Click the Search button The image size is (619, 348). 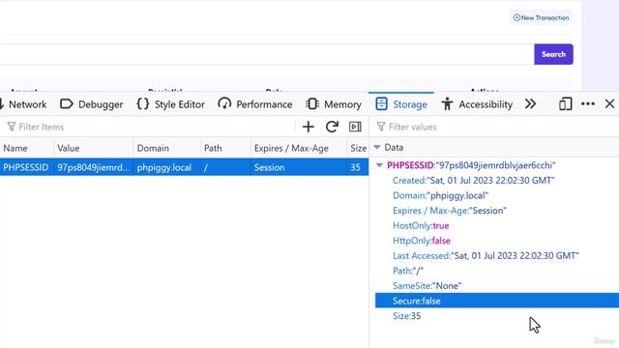[x=553, y=54]
